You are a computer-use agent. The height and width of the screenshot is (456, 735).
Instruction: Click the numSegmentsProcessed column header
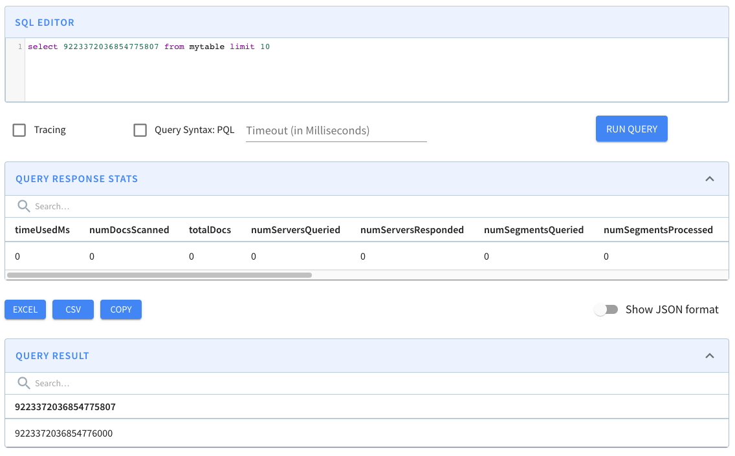point(658,230)
